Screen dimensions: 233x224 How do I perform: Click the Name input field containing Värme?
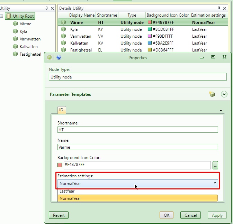point(138,147)
